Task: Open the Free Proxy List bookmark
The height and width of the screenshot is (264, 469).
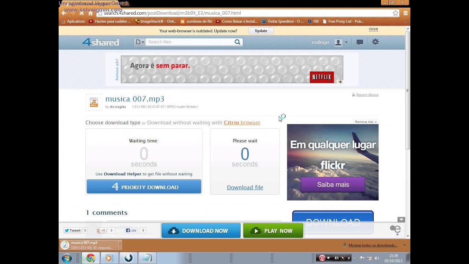Action: click(343, 21)
